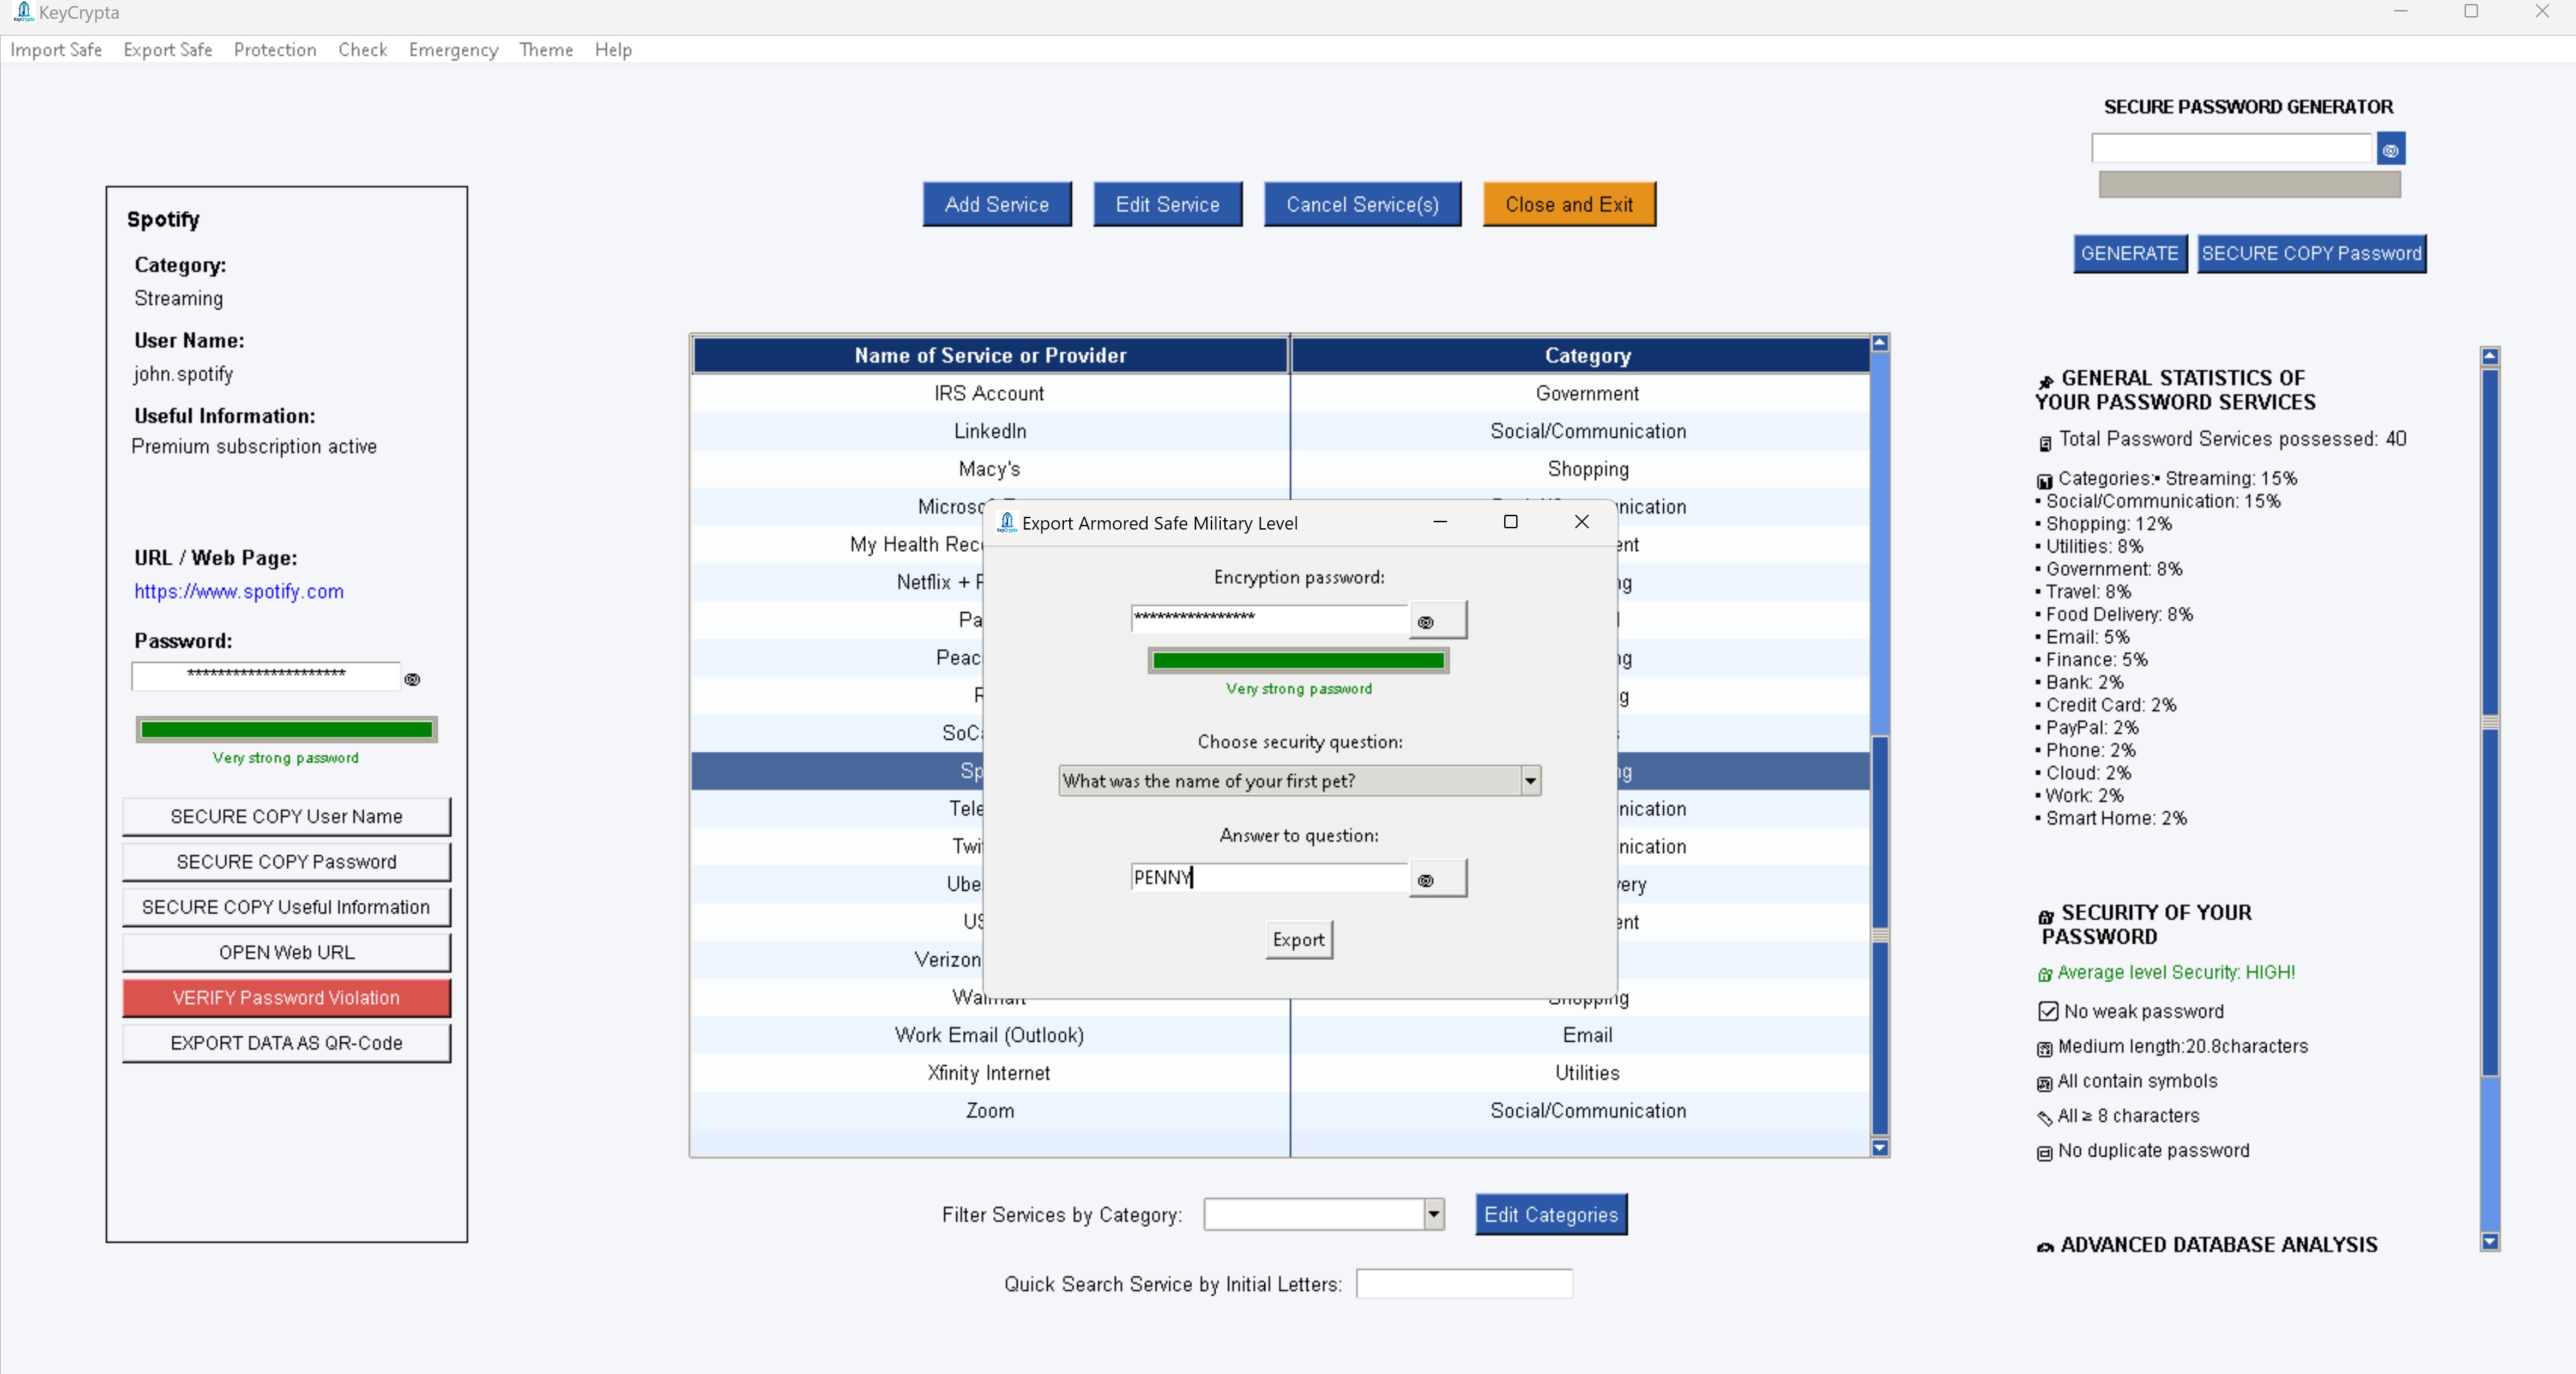This screenshot has height=1374, width=2576.
Task: Select the Emergency menu item
Action: point(452,49)
